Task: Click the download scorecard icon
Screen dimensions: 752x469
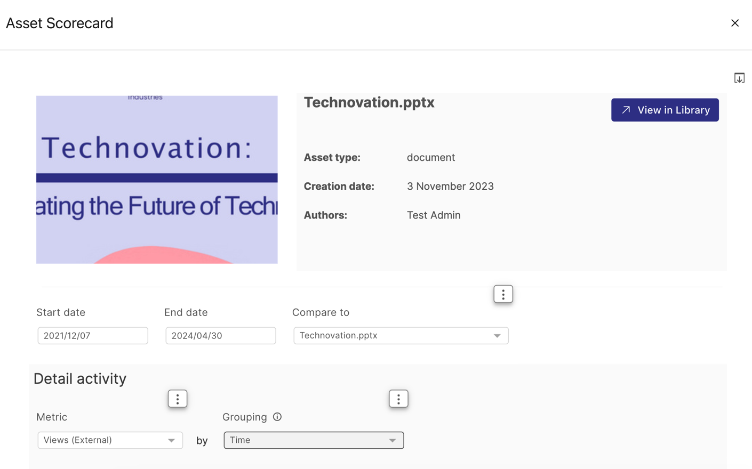Action: pyautogui.click(x=739, y=78)
